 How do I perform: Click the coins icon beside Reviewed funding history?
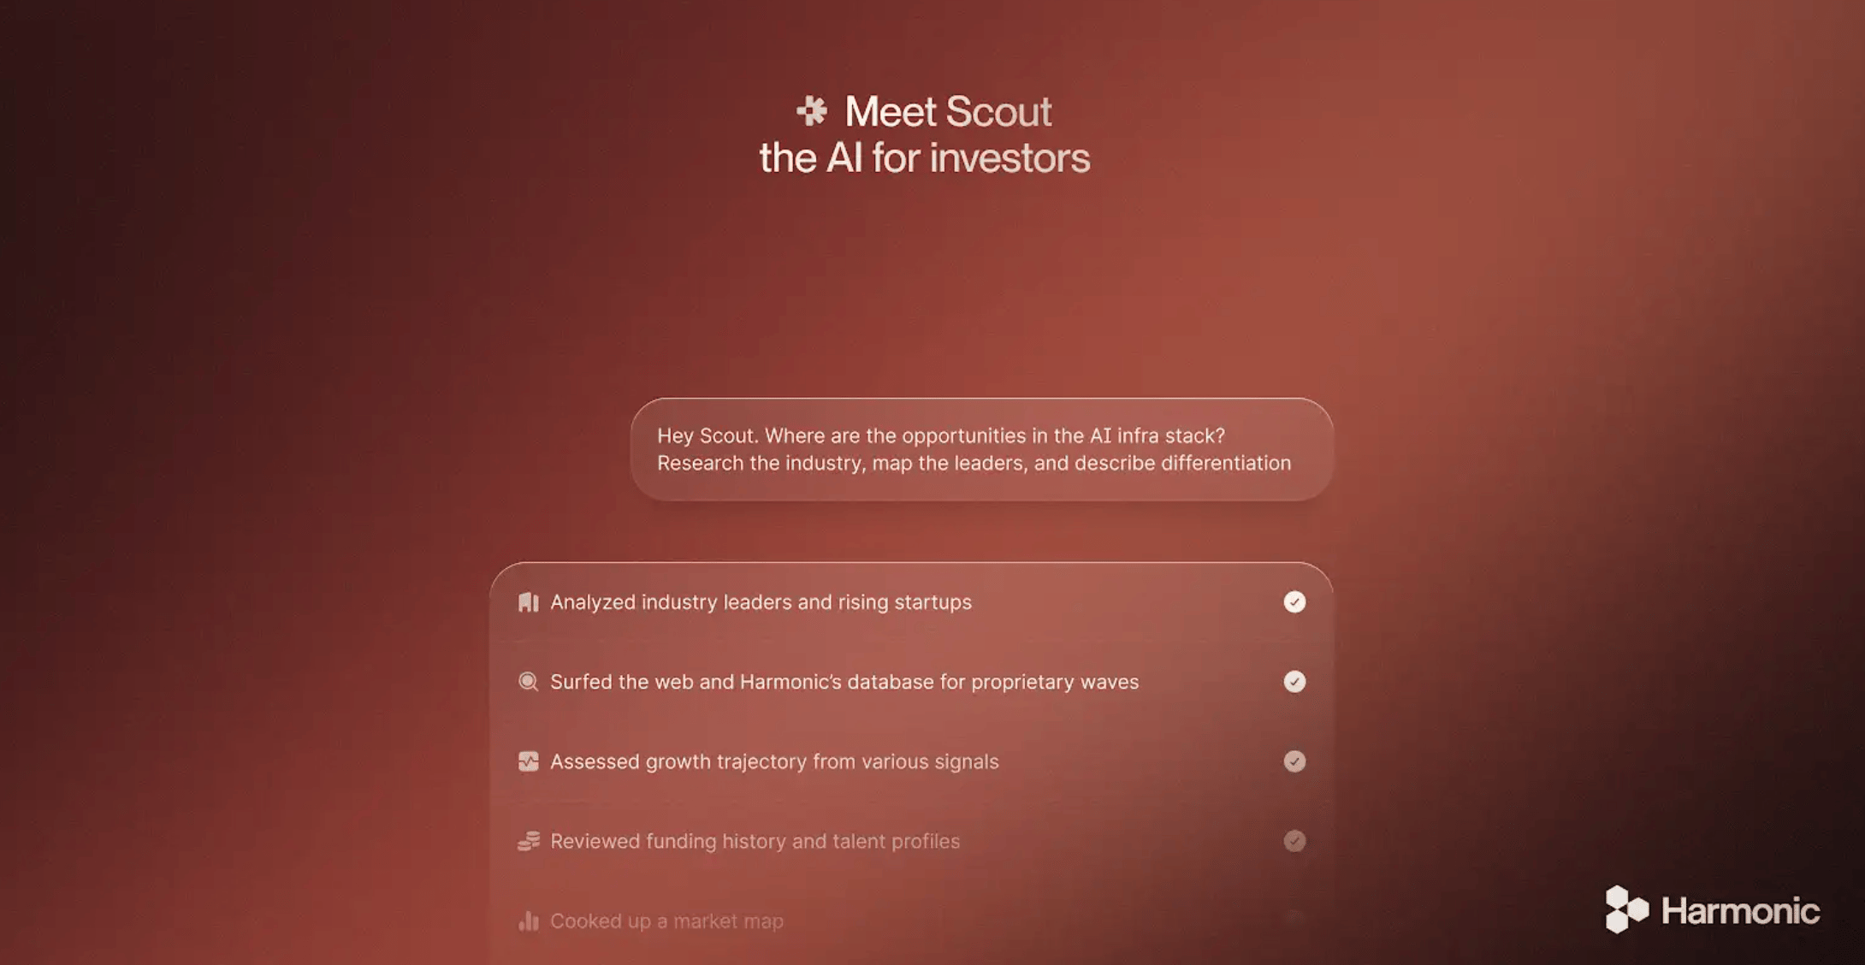[529, 841]
